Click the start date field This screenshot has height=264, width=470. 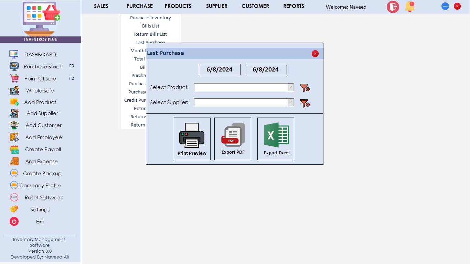(x=220, y=69)
